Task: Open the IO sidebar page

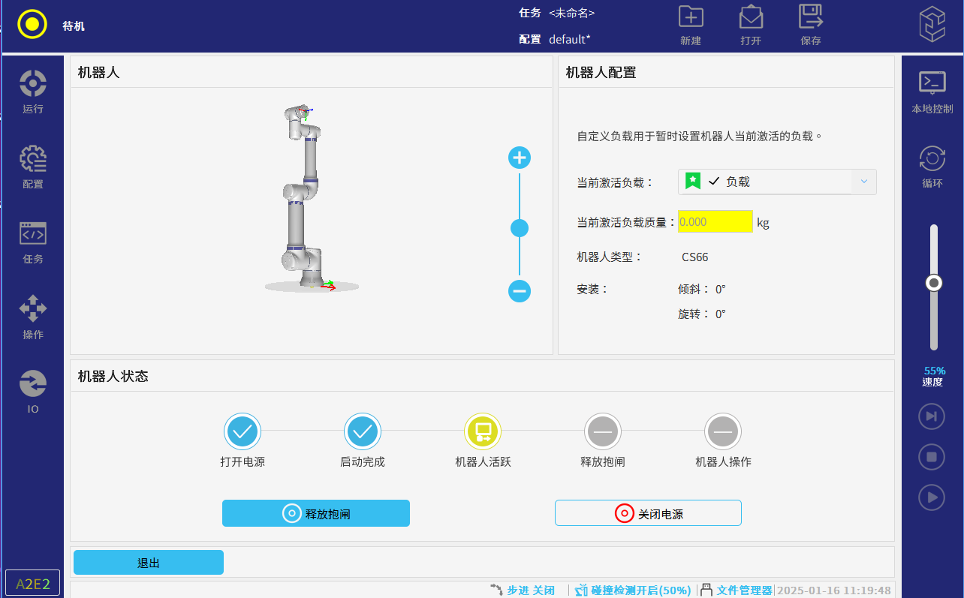Action: click(32, 392)
